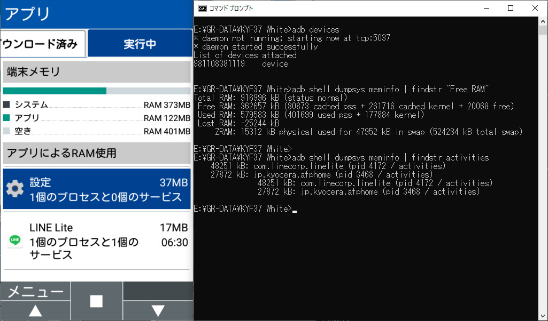This screenshot has height=321, width=548.
Task: Click the dark システム legend swatch
Action: click(x=7, y=105)
